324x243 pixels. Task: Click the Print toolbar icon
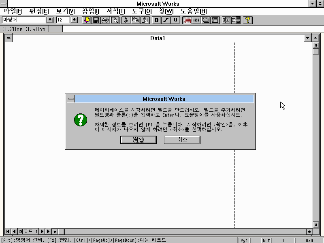click(x=105, y=20)
